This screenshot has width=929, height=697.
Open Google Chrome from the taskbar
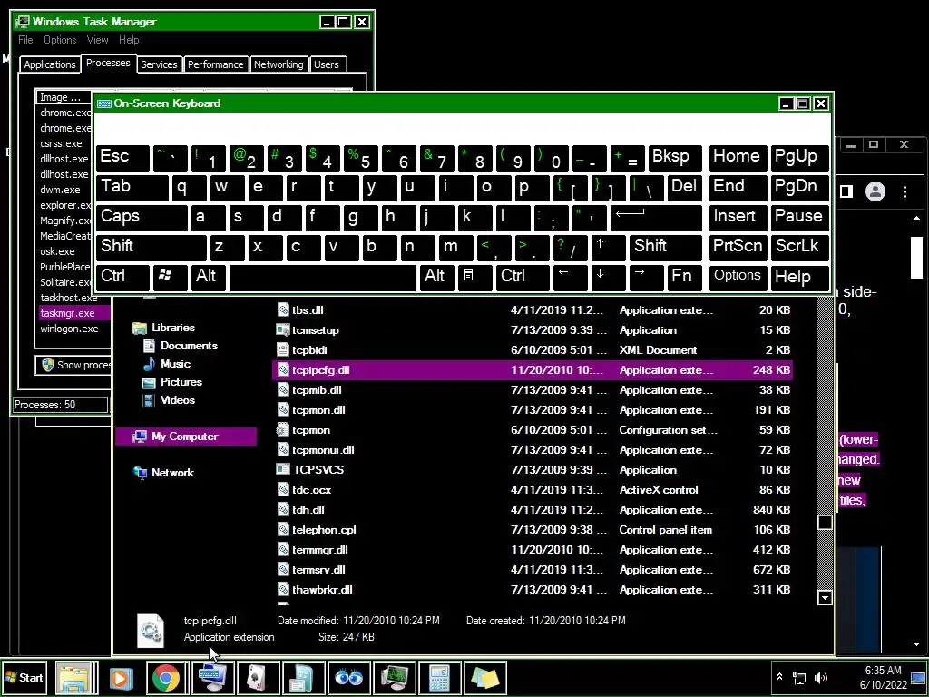[166, 677]
